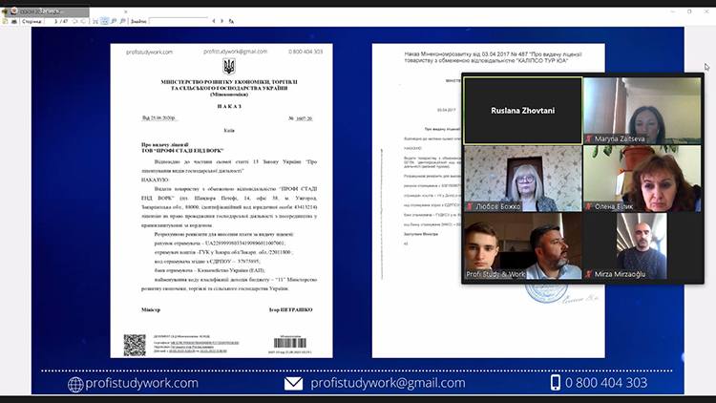The height and width of the screenshot is (403, 716).
Task: Select the highlighted Fit Page view icon
Action: pyautogui.click(x=105, y=21)
